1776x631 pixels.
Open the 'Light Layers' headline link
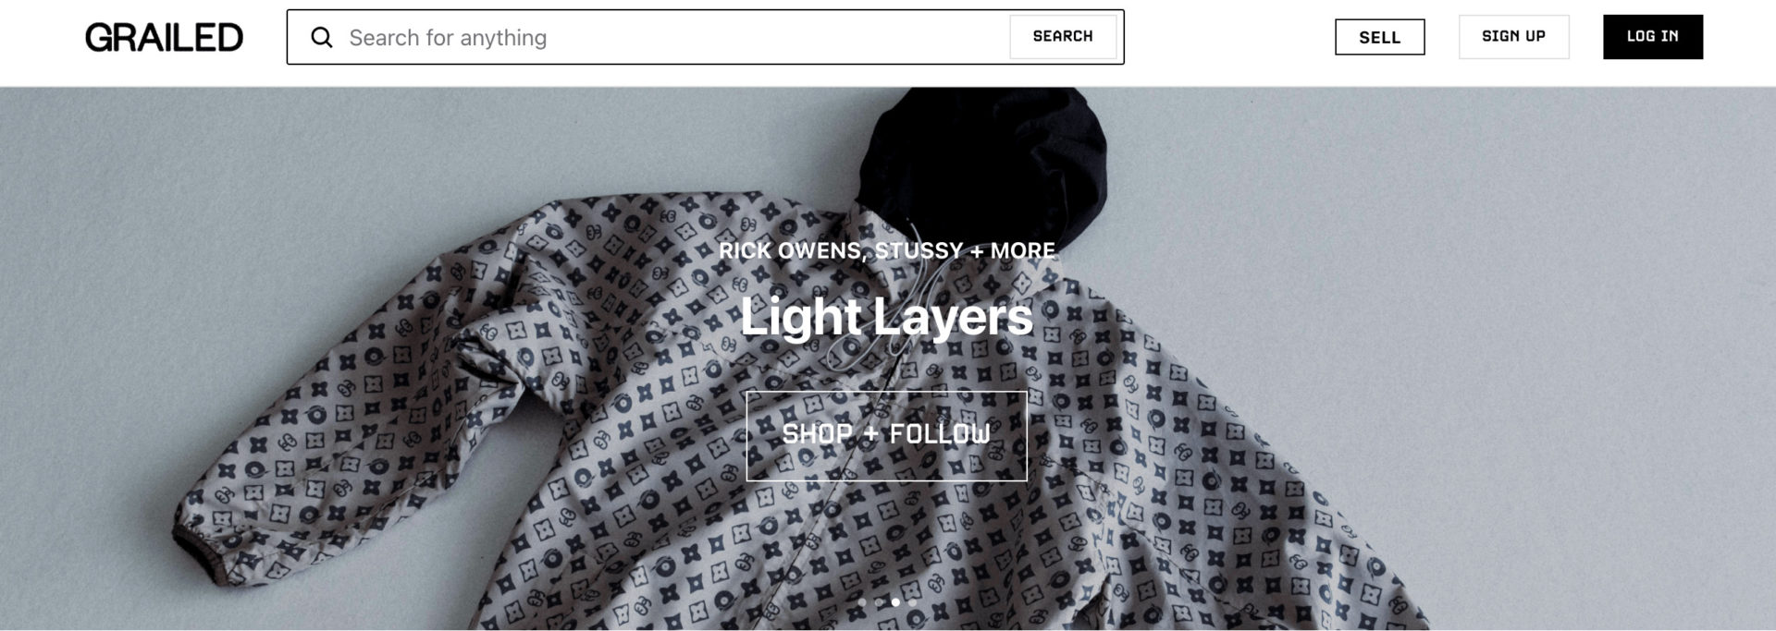coord(886,317)
